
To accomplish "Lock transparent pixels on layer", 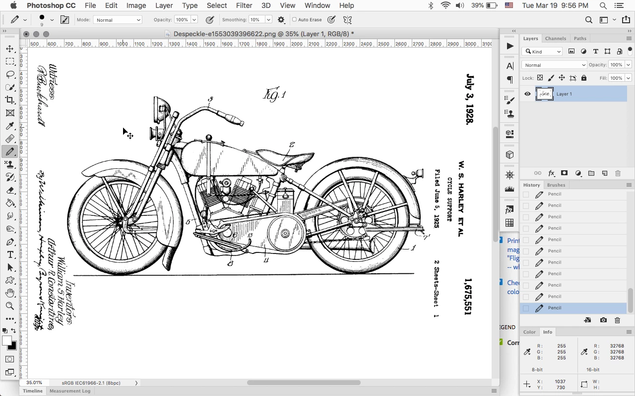I will (540, 78).
